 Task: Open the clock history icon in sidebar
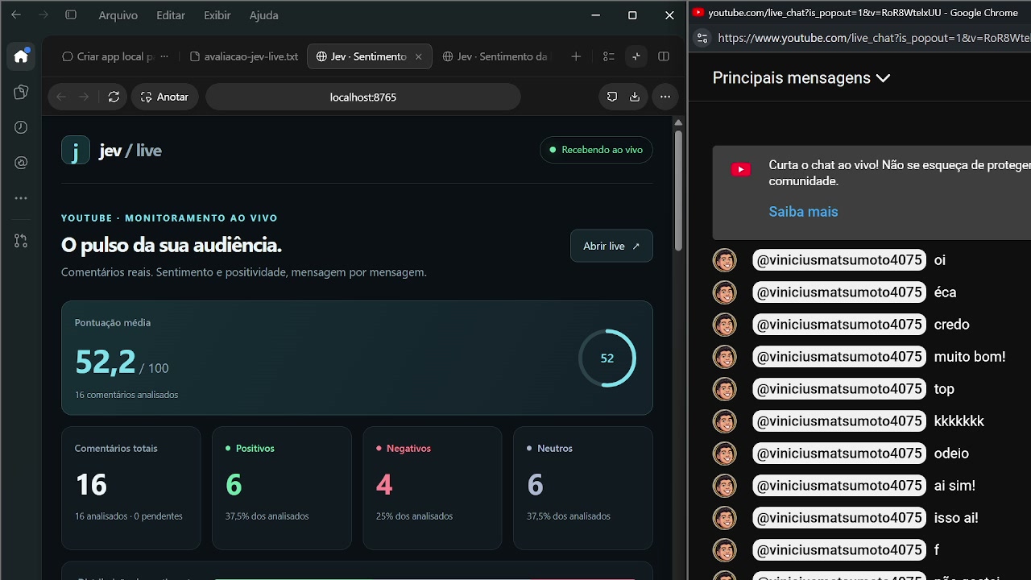click(x=21, y=127)
